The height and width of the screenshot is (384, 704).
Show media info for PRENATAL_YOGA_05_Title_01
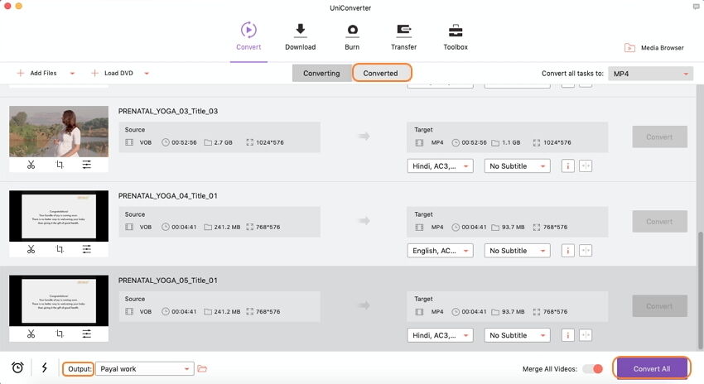pos(568,335)
